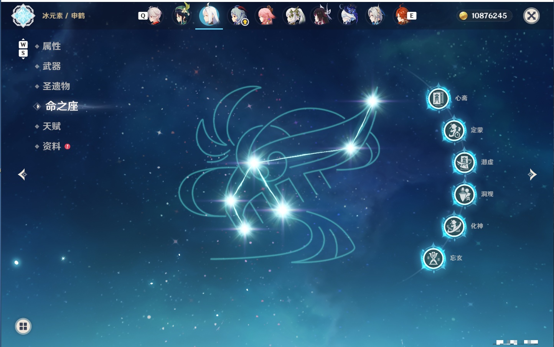The image size is (554, 347).
Task: Click the 冰元素 / 申鹤 title text
Action: click(63, 16)
